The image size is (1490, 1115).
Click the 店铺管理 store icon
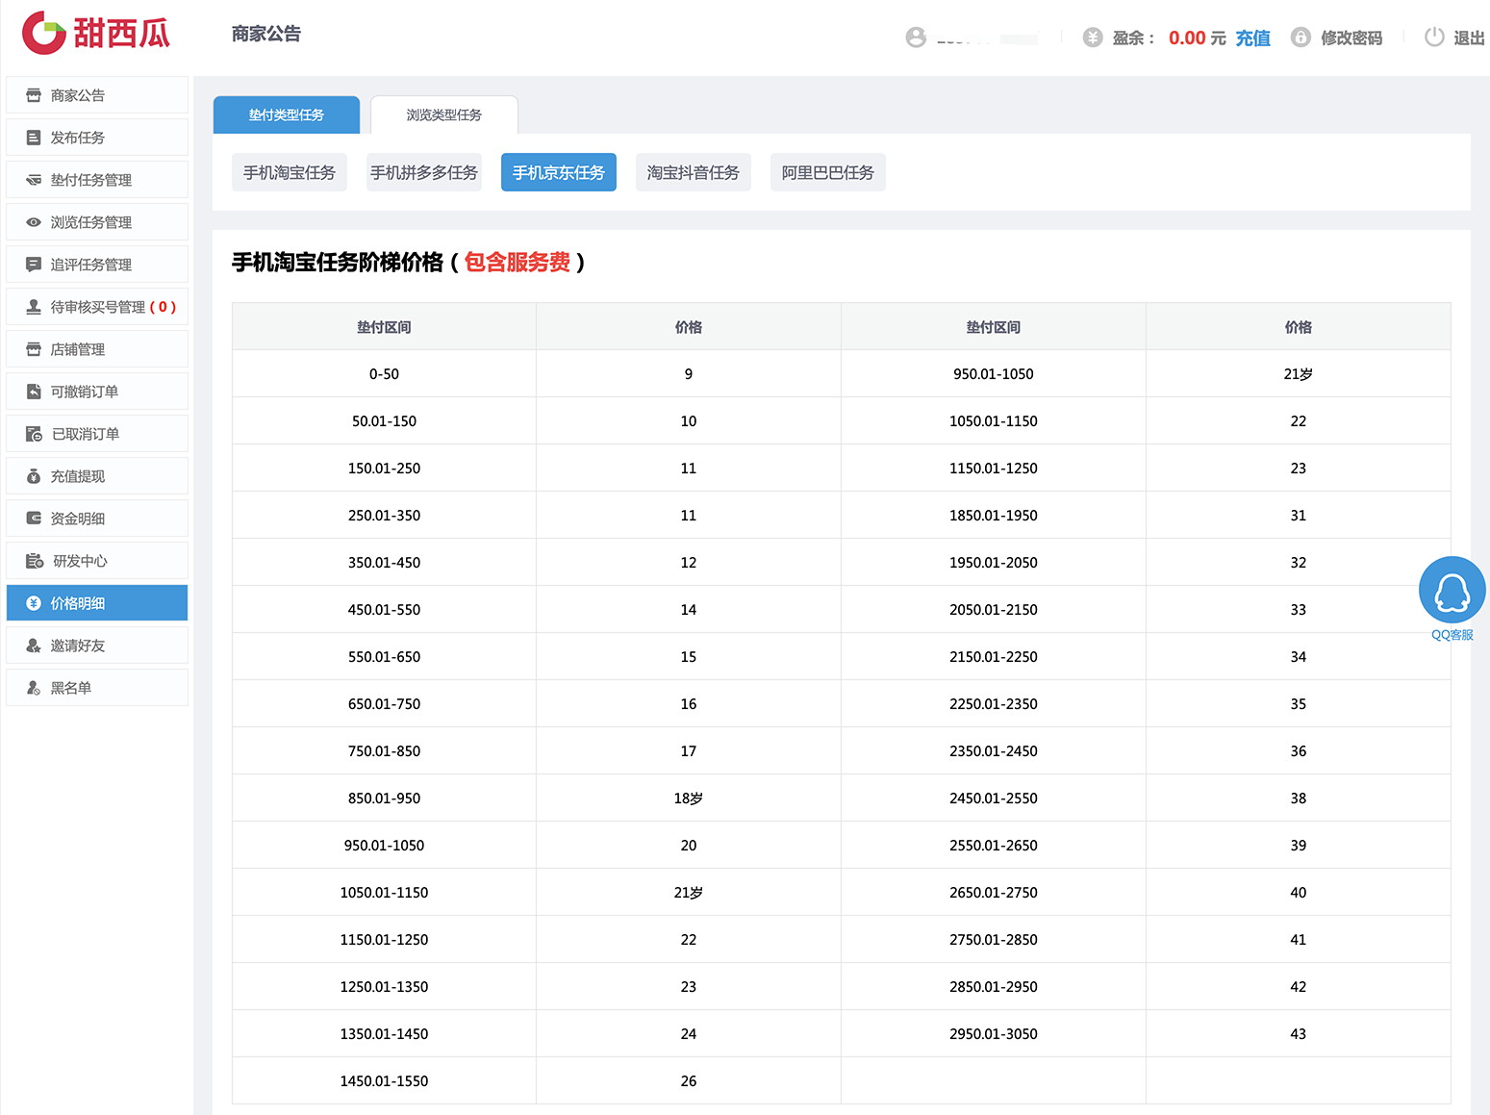(x=34, y=349)
